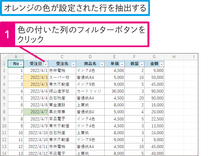Select column G header

[154, 57]
